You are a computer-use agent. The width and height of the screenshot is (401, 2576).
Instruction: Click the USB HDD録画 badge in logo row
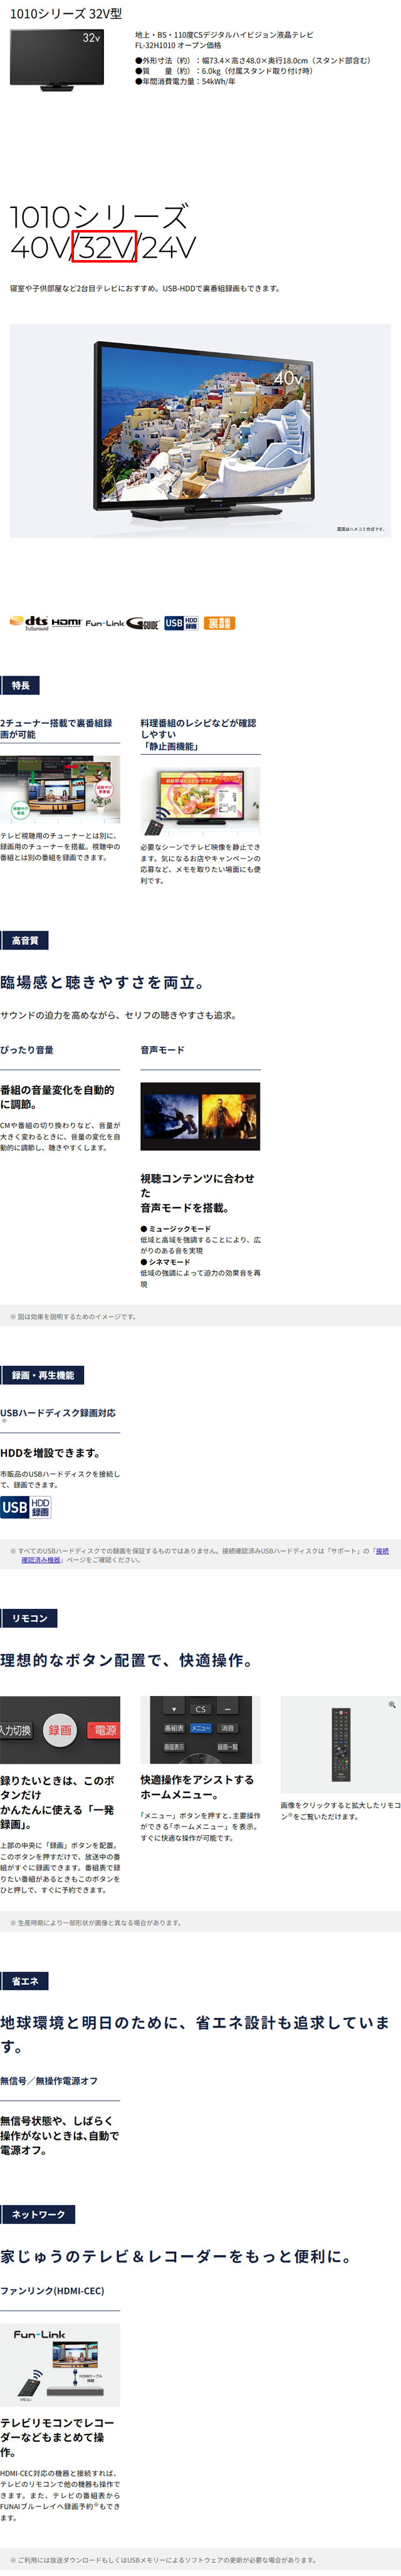click(x=181, y=623)
